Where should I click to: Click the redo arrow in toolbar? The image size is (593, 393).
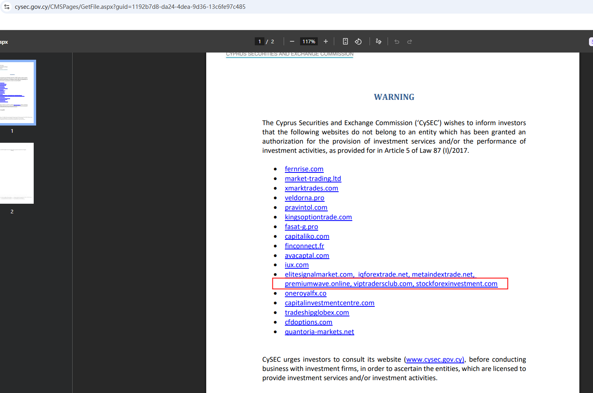(x=410, y=42)
